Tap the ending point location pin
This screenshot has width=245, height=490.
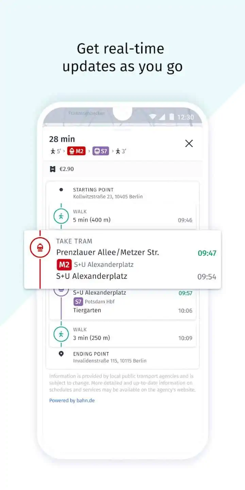click(x=61, y=354)
